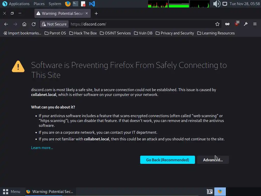This screenshot has height=196, width=261.
Task: Open the Firefox home page
Action: coord(24,24)
